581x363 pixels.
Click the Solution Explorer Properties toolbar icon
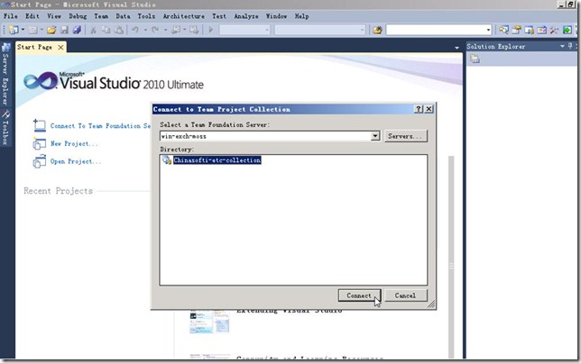click(x=475, y=59)
